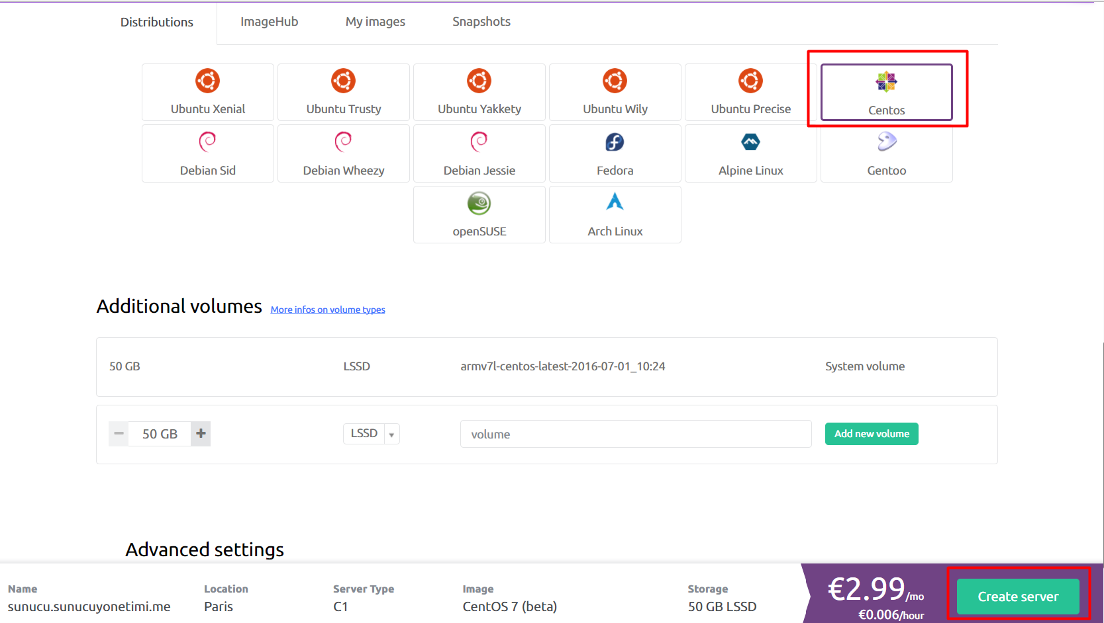Select the Ubuntu Xenial distribution icon
This screenshot has height=623, width=1104.
pyautogui.click(x=207, y=81)
